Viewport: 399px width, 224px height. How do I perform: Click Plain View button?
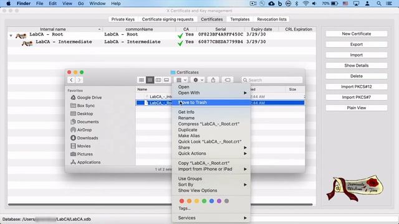(x=356, y=108)
